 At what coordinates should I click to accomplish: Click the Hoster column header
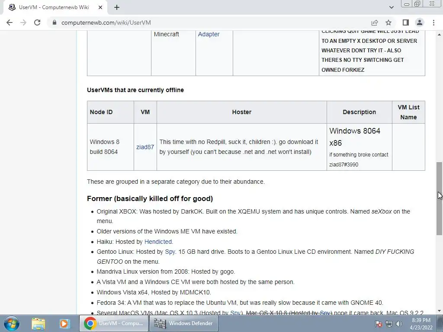coord(241,112)
